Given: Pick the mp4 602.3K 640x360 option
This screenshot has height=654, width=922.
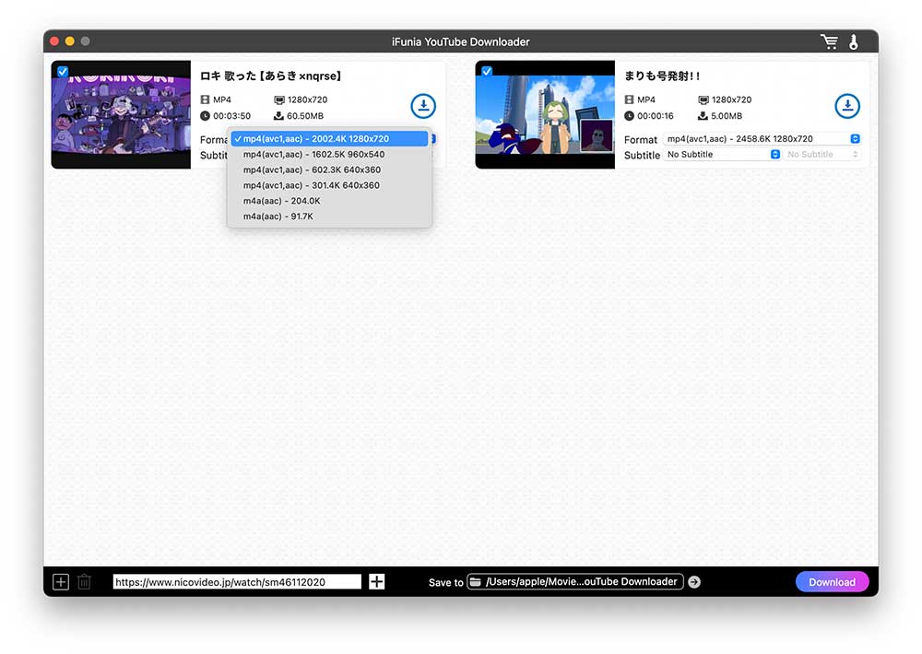Looking at the screenshot, I should (312, 169).
